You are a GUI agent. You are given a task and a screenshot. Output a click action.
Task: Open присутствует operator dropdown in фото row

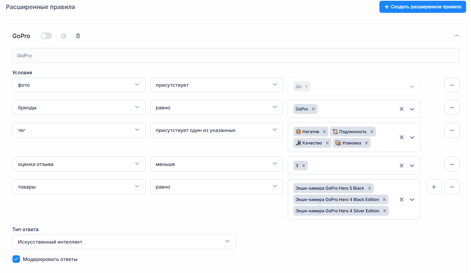point(216,85)
